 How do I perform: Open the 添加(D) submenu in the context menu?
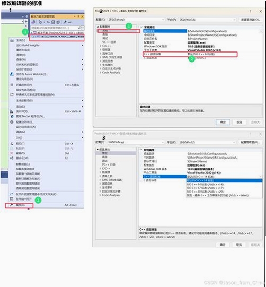click(x=21, y=107)
